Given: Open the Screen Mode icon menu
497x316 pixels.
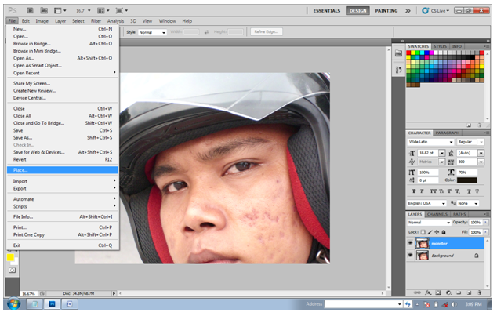Looking at the screenshot, I should coord(122,10).
